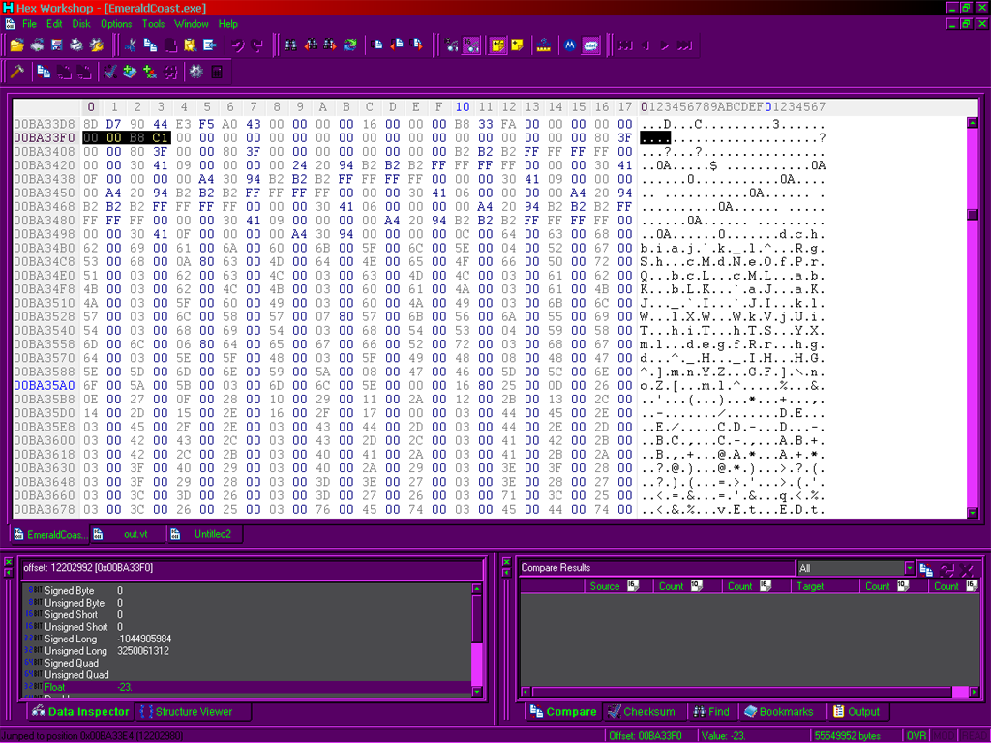
Task: Click the Print icon
Action: (76, 45)
